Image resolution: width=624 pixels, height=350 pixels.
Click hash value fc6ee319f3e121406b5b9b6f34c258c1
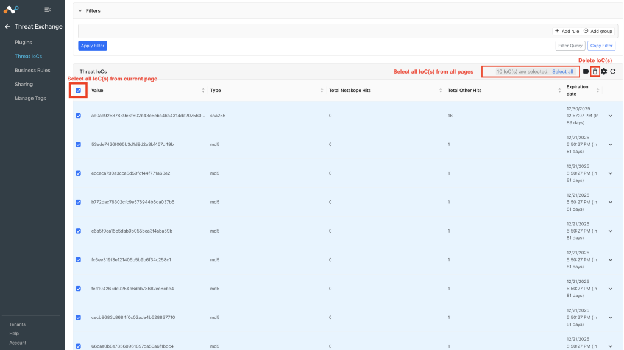click(x=131, y=260)
